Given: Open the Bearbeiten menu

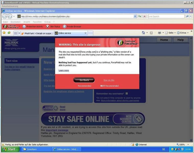Looking at the screenshot, I should point(16,22).
